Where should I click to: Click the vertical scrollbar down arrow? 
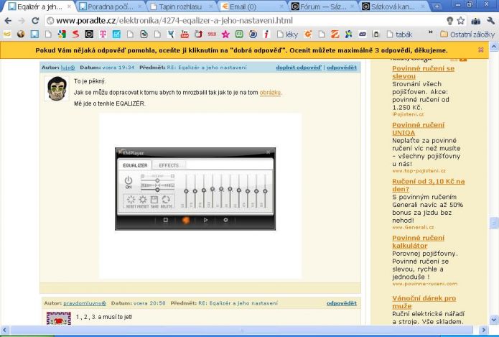coord(493,320)
